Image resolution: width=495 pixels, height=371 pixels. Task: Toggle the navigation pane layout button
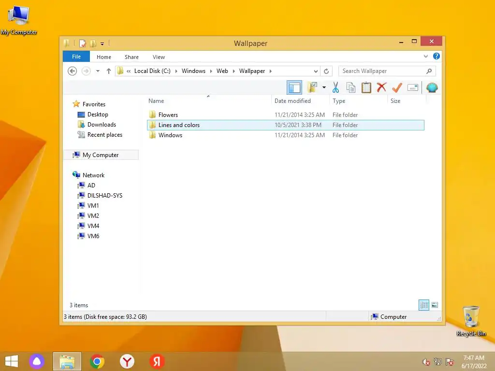click(x=294, y=87)
